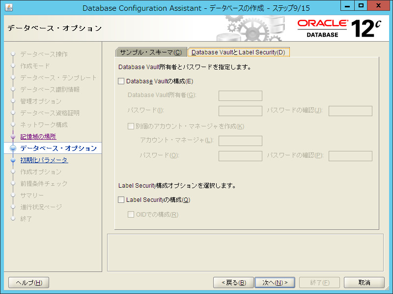This screenshot has height=294, width=393.
Task: Click the 作成オプション step label
Action: point(41,172)
